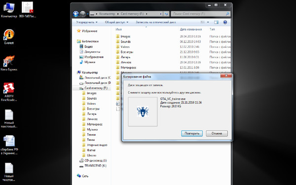Open the PDF file on the desktop
This screenshot has width=296, height=185.
coord(28,10)
